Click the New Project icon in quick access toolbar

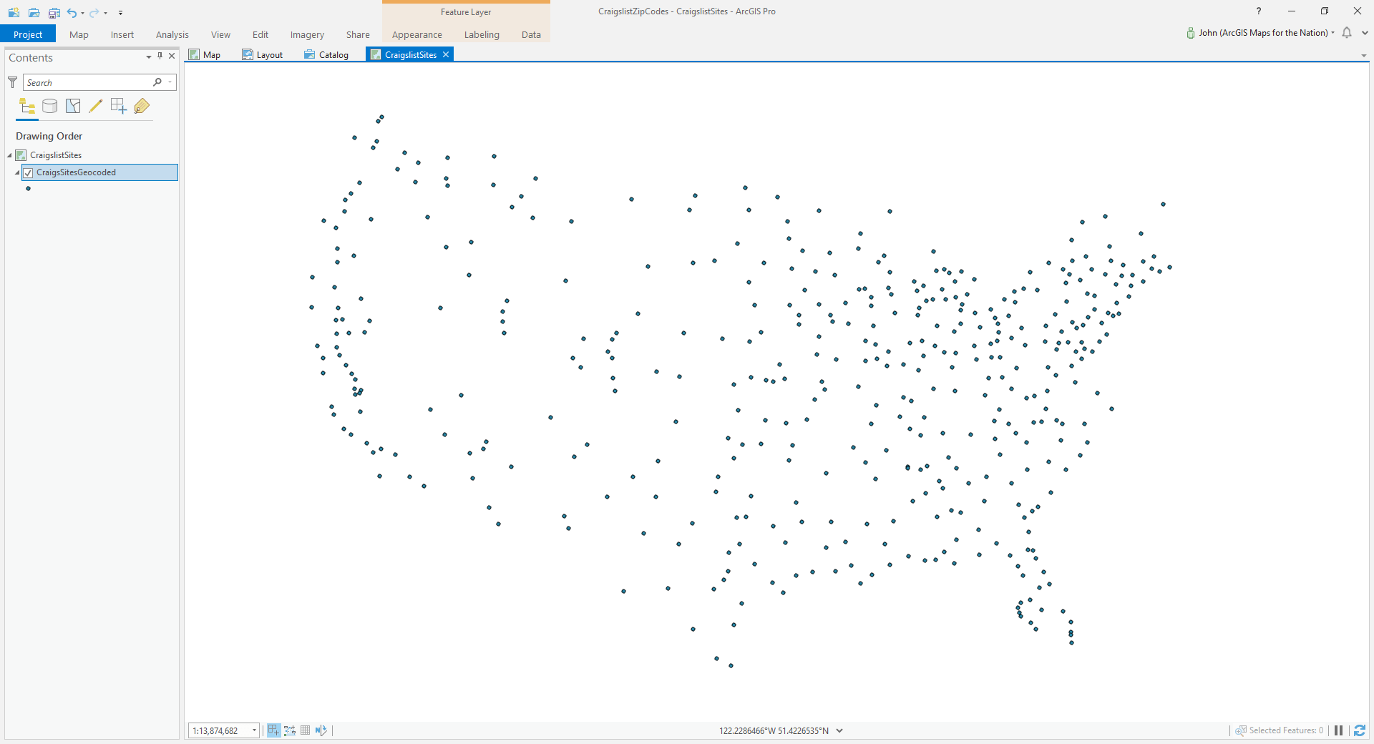(x=14, y=12)
